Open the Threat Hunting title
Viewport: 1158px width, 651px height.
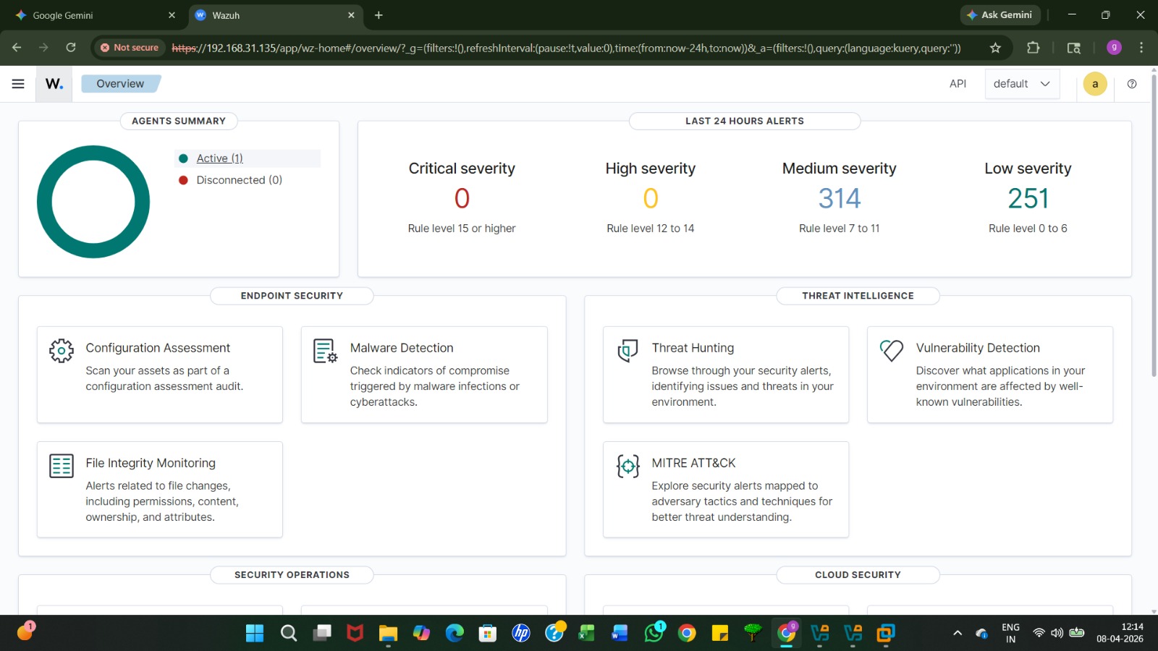tap(693, 348)
